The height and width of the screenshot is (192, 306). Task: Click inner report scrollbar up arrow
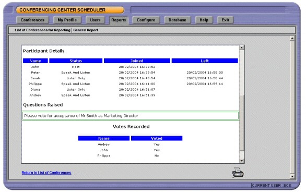click(242, 47)
